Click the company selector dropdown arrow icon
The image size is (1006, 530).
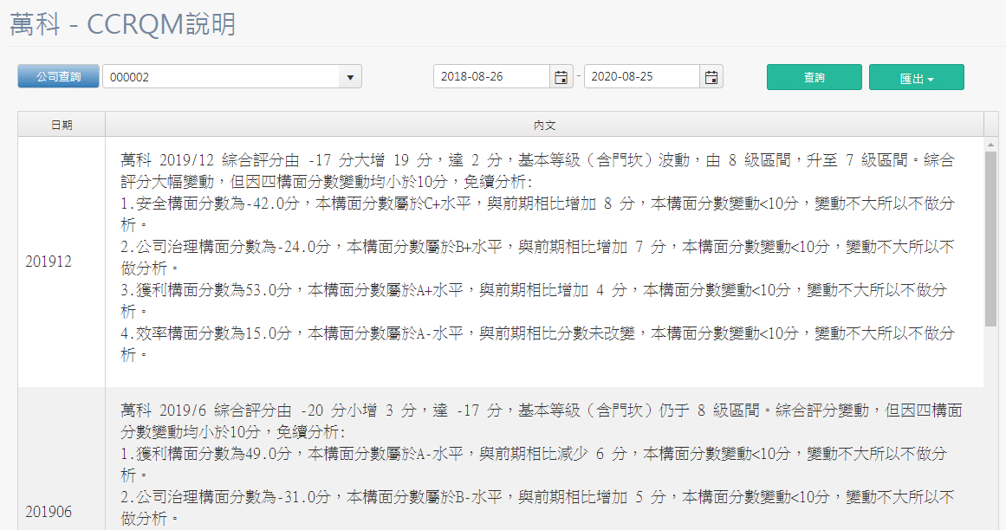click(x=350, y=76)
